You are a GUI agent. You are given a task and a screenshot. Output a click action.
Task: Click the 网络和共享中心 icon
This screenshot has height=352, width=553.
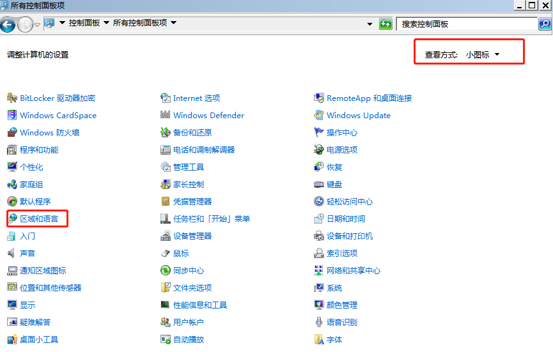click(319, 271)
